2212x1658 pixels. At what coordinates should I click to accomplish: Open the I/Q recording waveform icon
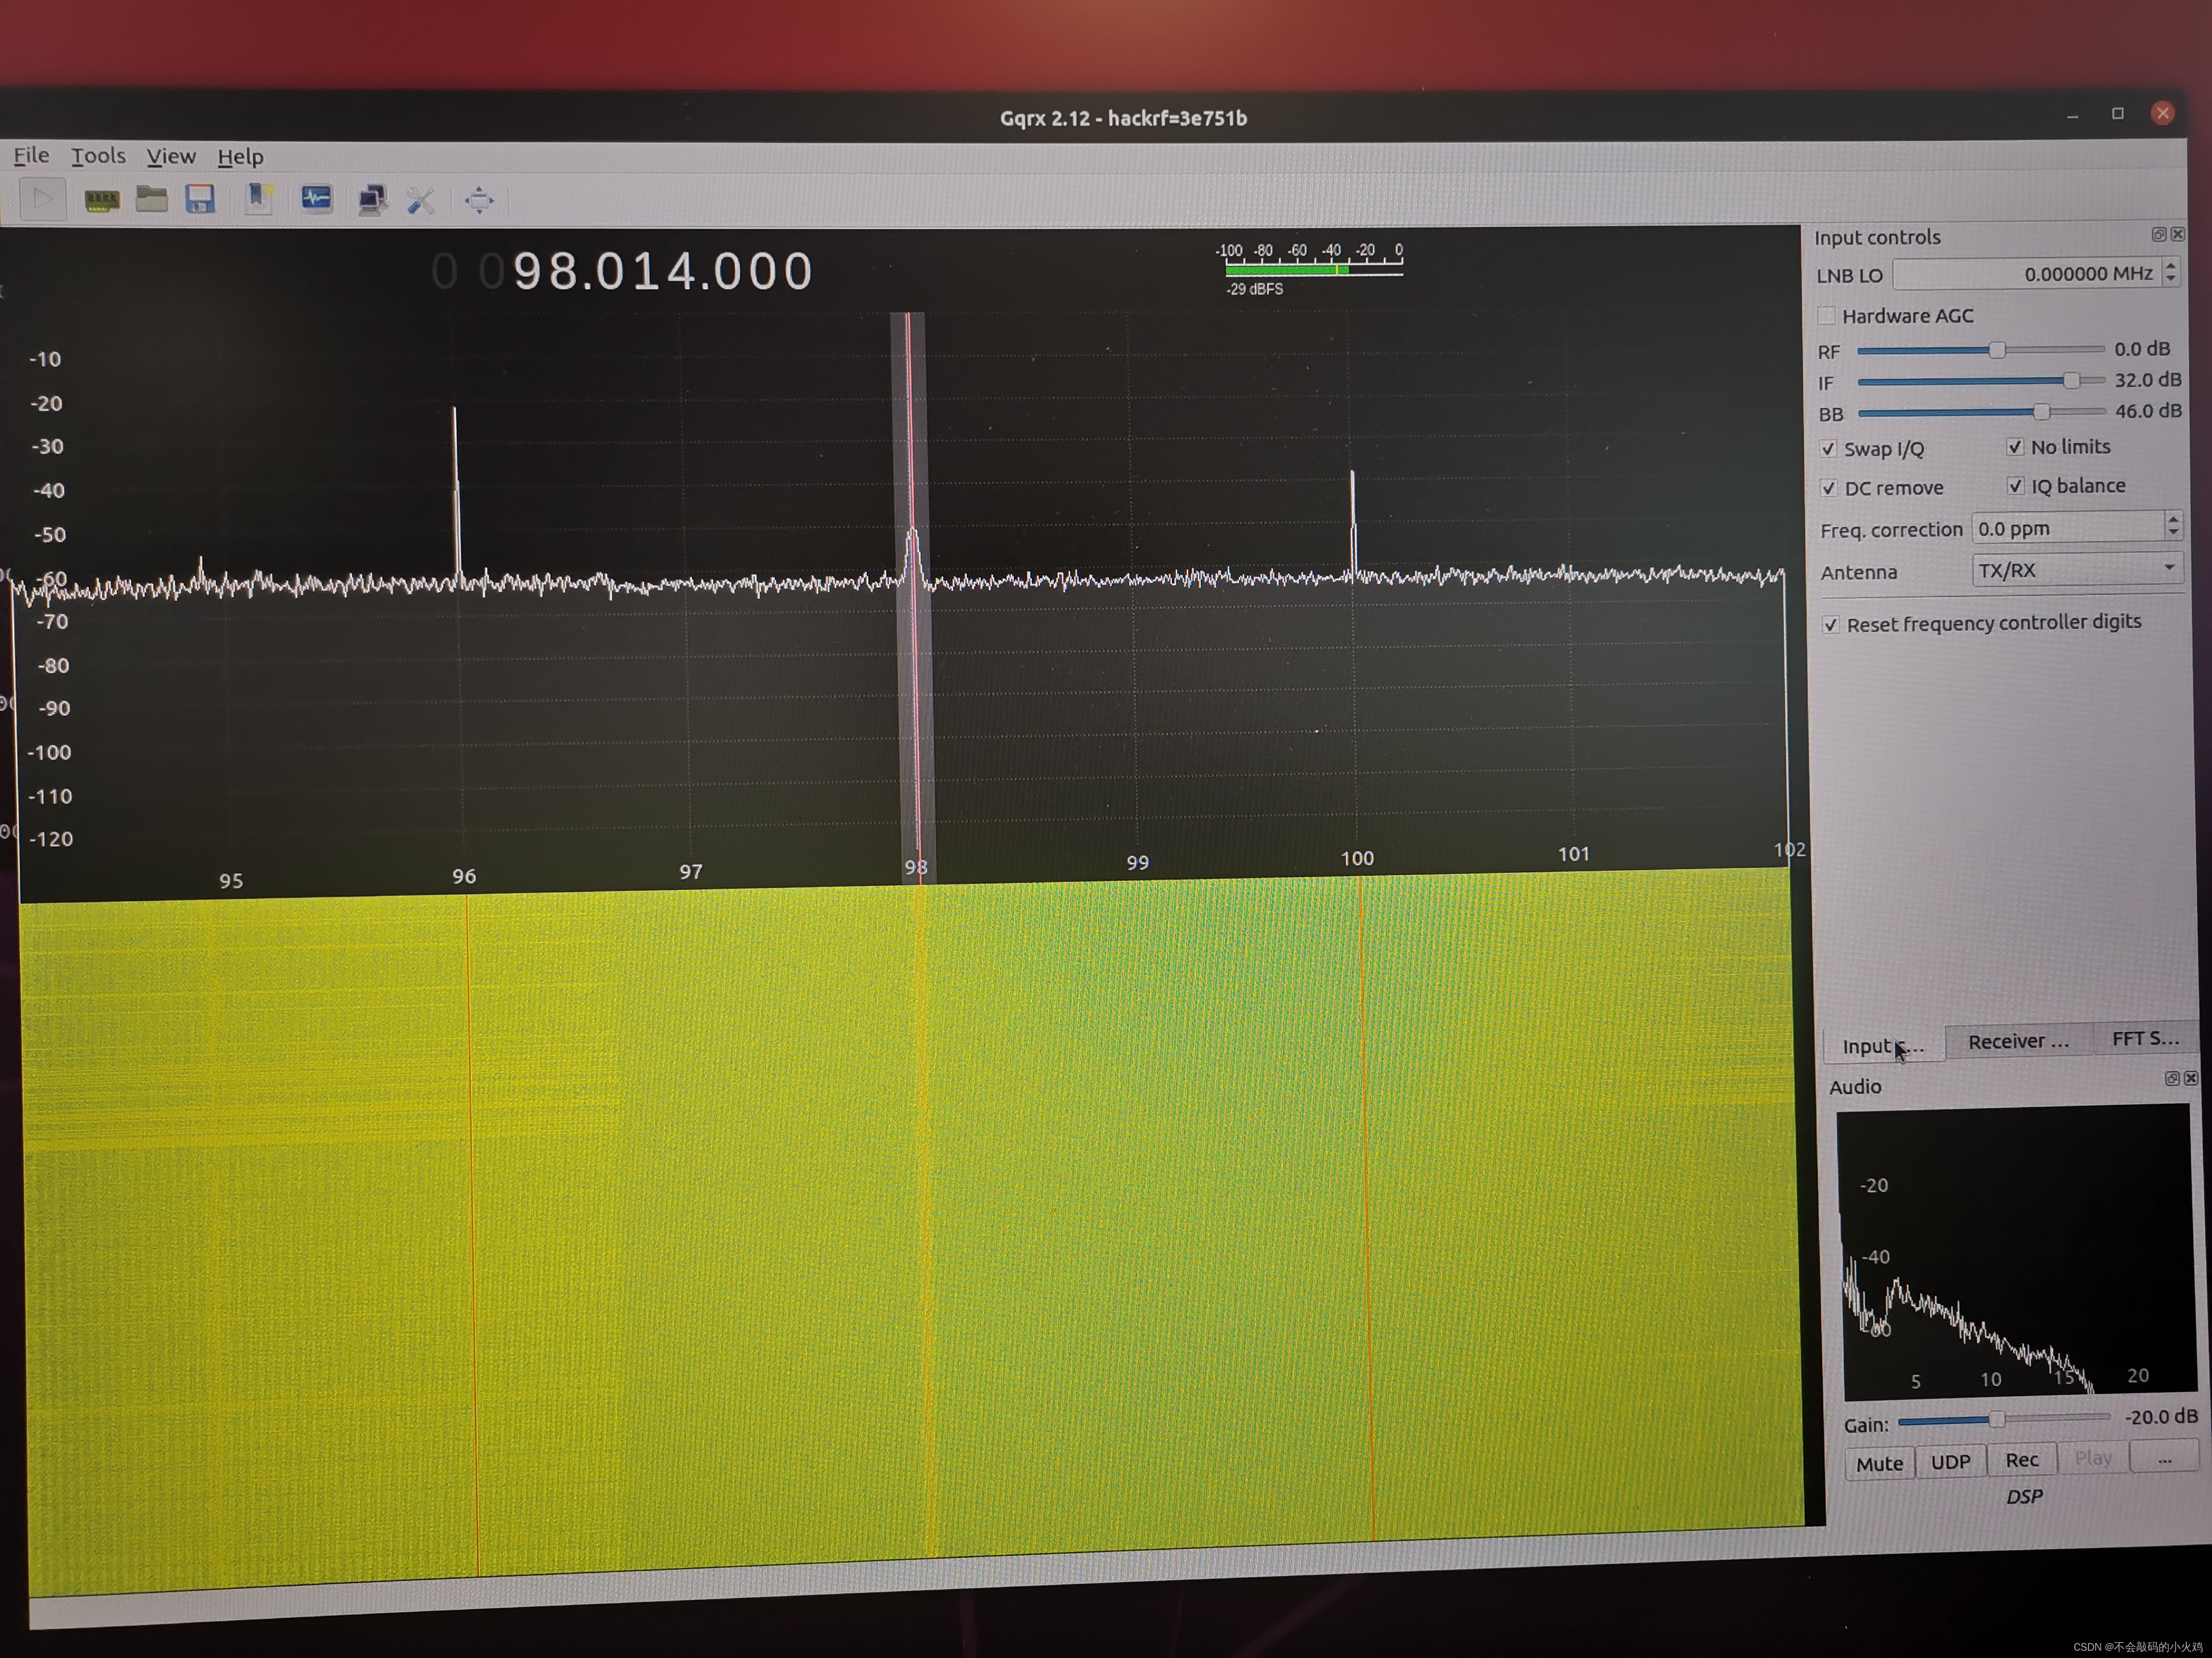pyautogui.click(x=316, y=198)
